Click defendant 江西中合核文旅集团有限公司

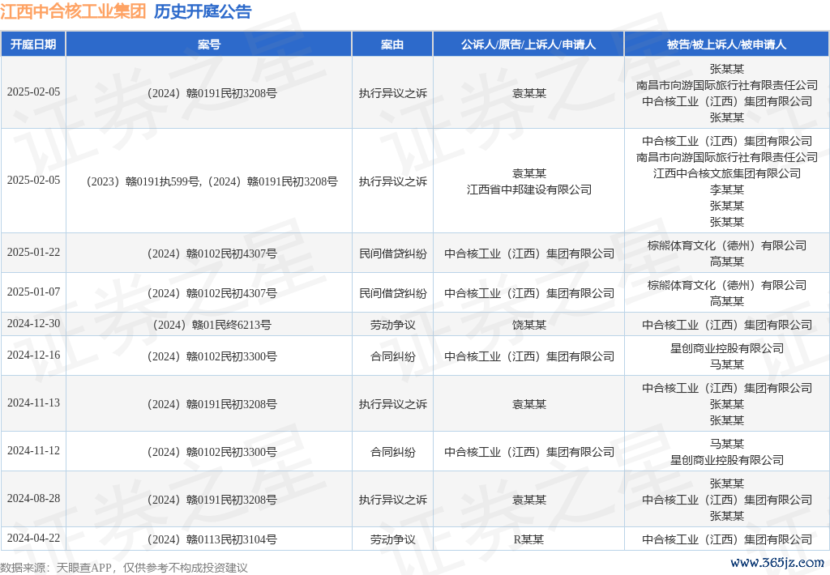coord(727,173)
